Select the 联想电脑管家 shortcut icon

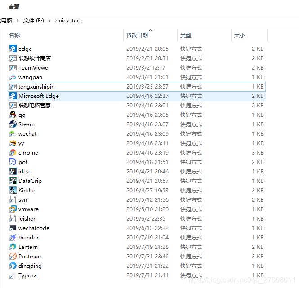click(x=13, y=106)
